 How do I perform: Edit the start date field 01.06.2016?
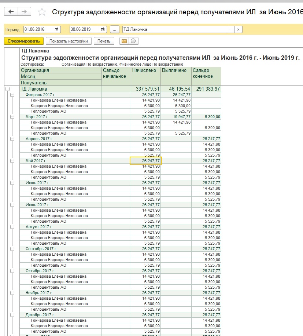pos(38,29)
